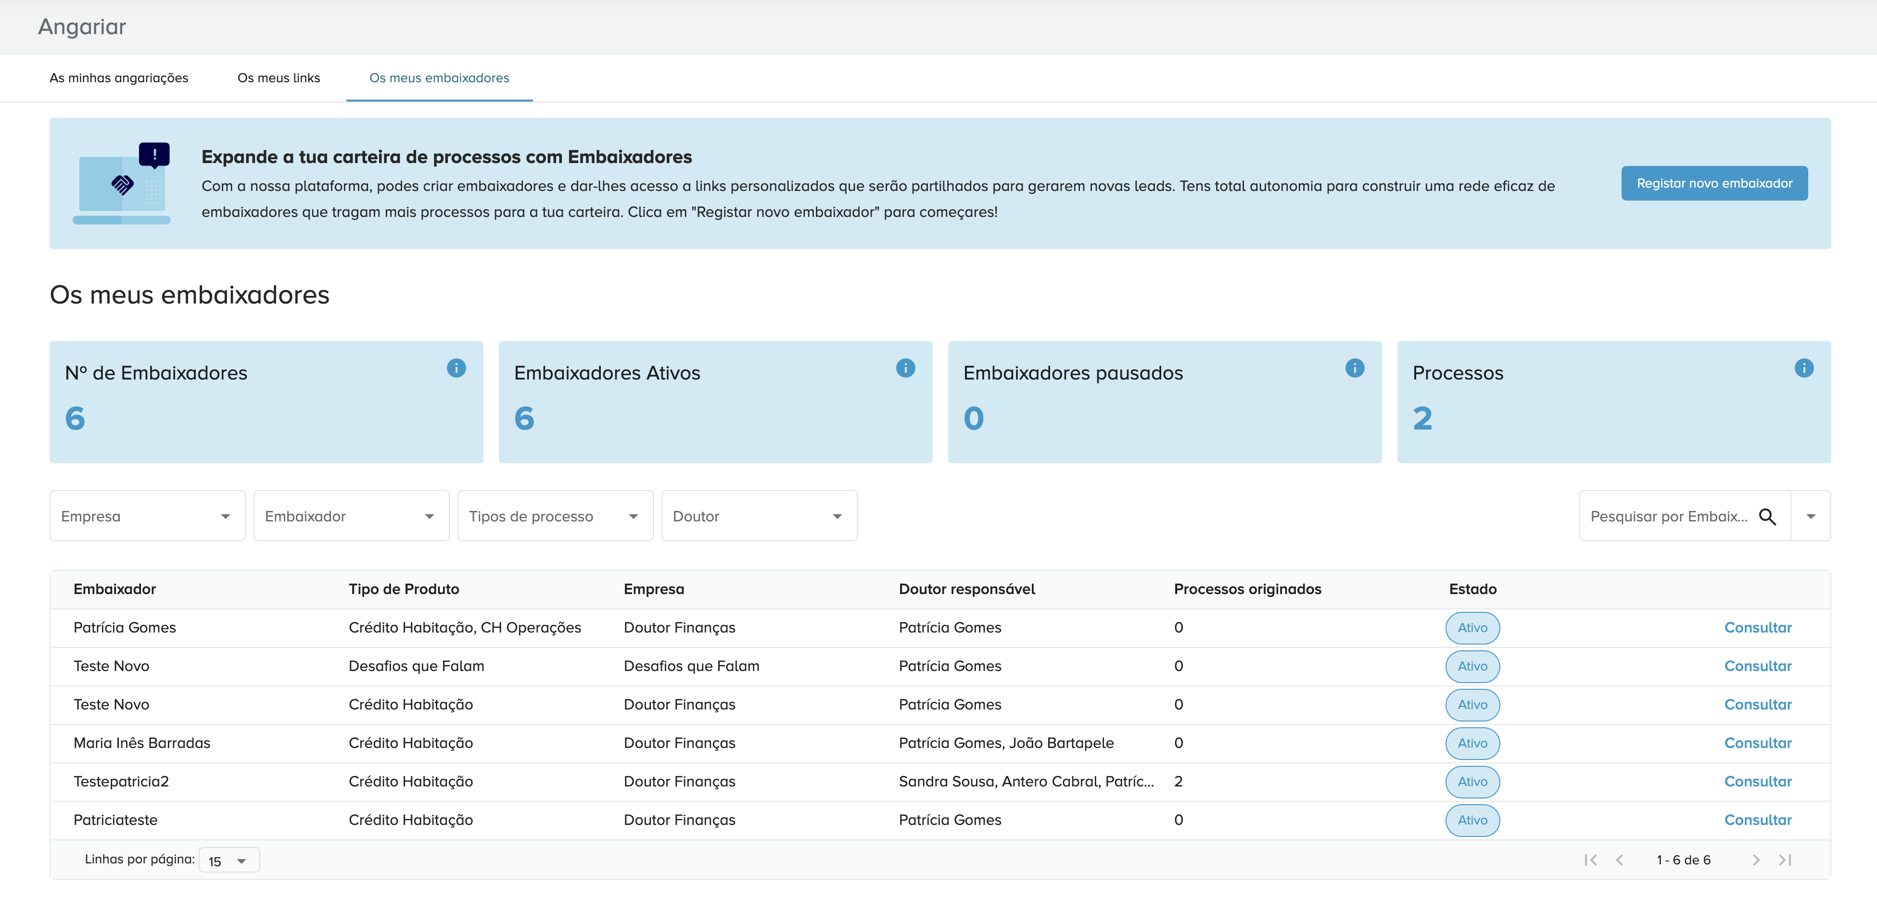Go to previous page arrow
The height and width of the screenshot is (912, 1877).
[x=1619, y=860]
